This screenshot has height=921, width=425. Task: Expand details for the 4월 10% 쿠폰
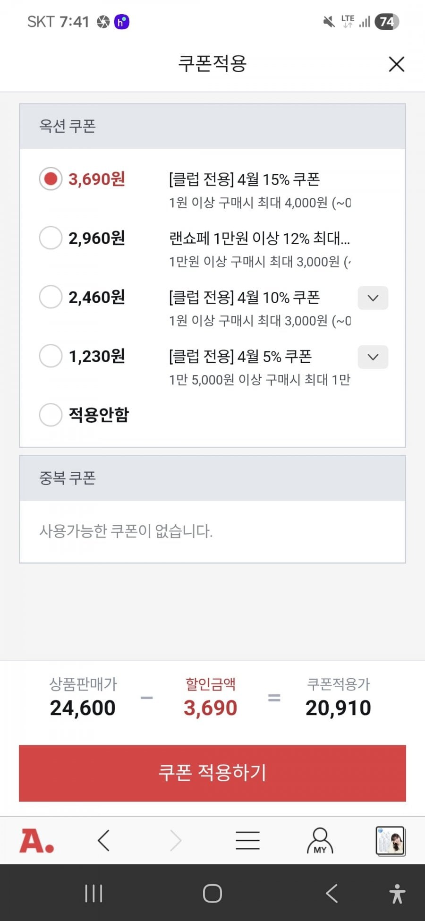click(373, 298)
